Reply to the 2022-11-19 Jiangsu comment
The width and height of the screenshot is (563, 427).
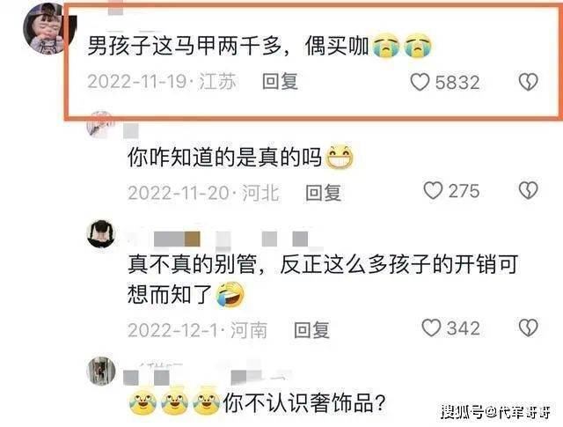click(x=280, y=81)
